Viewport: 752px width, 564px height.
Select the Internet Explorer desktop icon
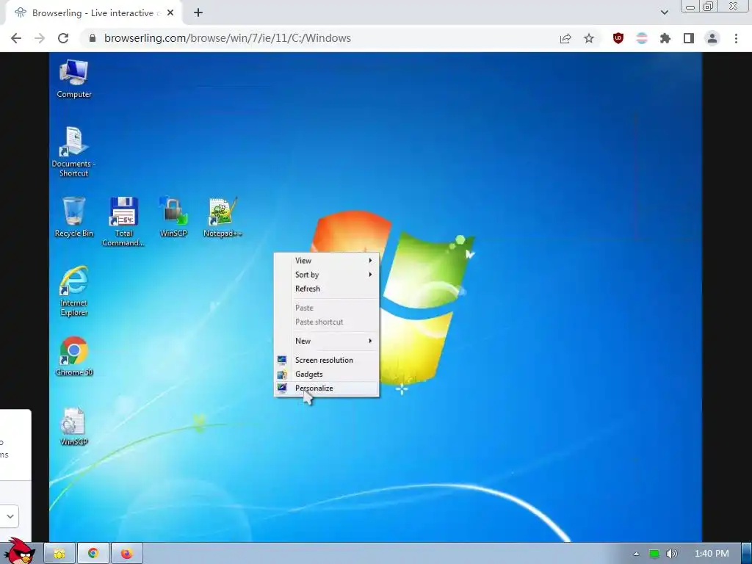pos(74,291)
